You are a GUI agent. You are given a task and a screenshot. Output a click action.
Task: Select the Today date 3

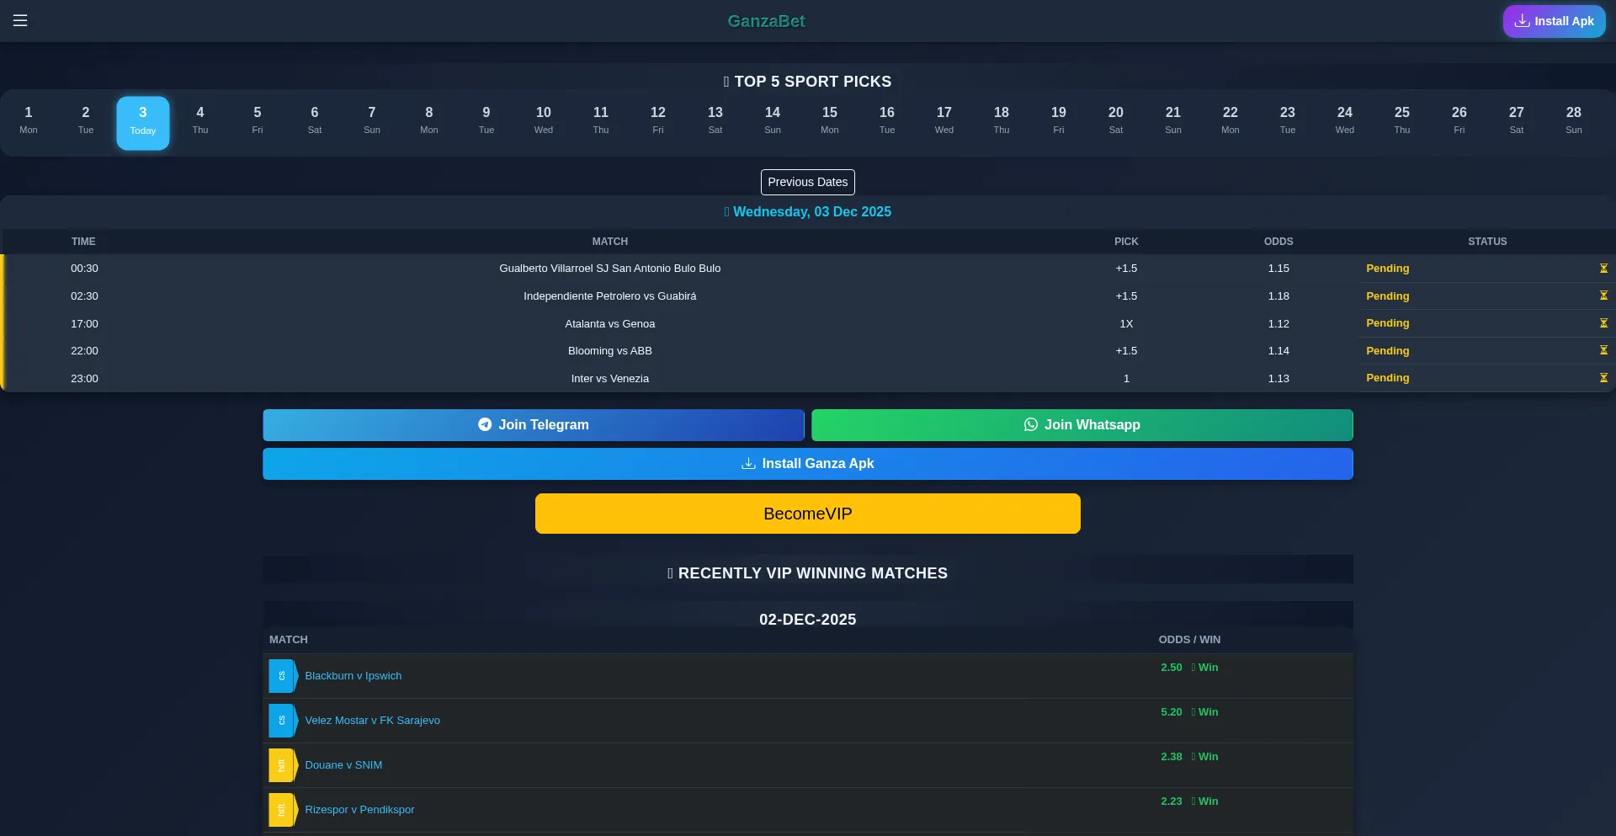(143, 123)
